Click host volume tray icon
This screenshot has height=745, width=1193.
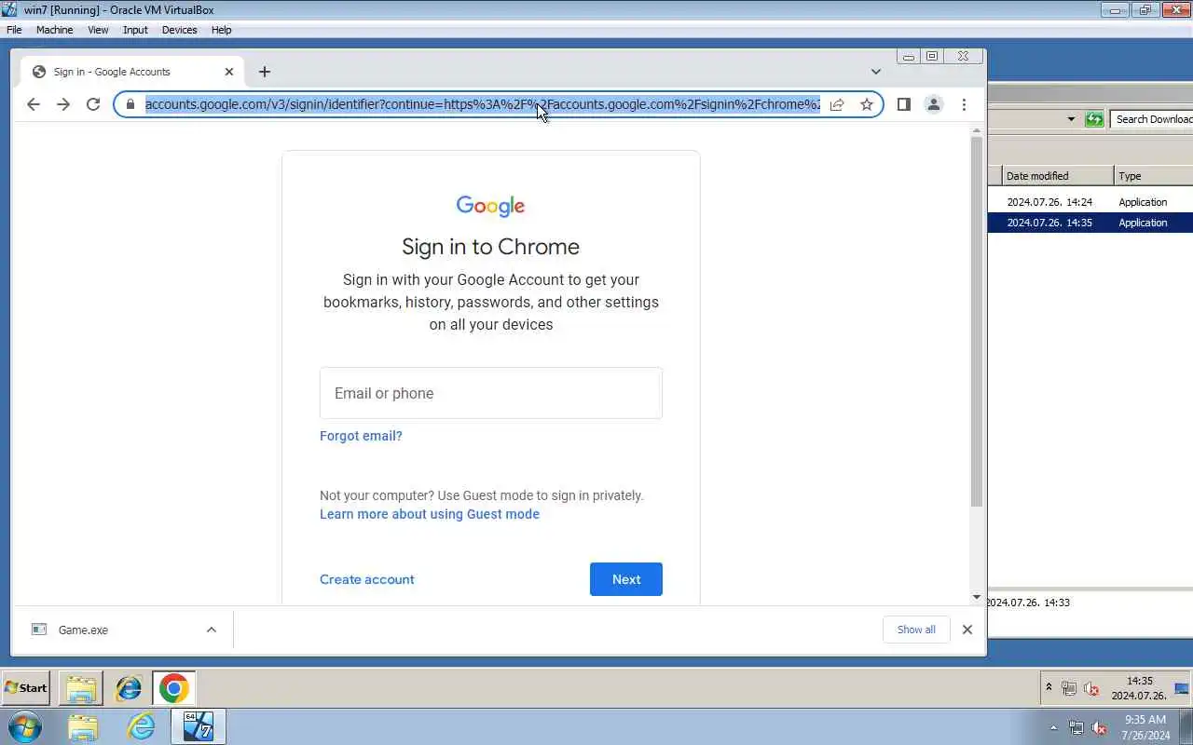click(1100, 727)
